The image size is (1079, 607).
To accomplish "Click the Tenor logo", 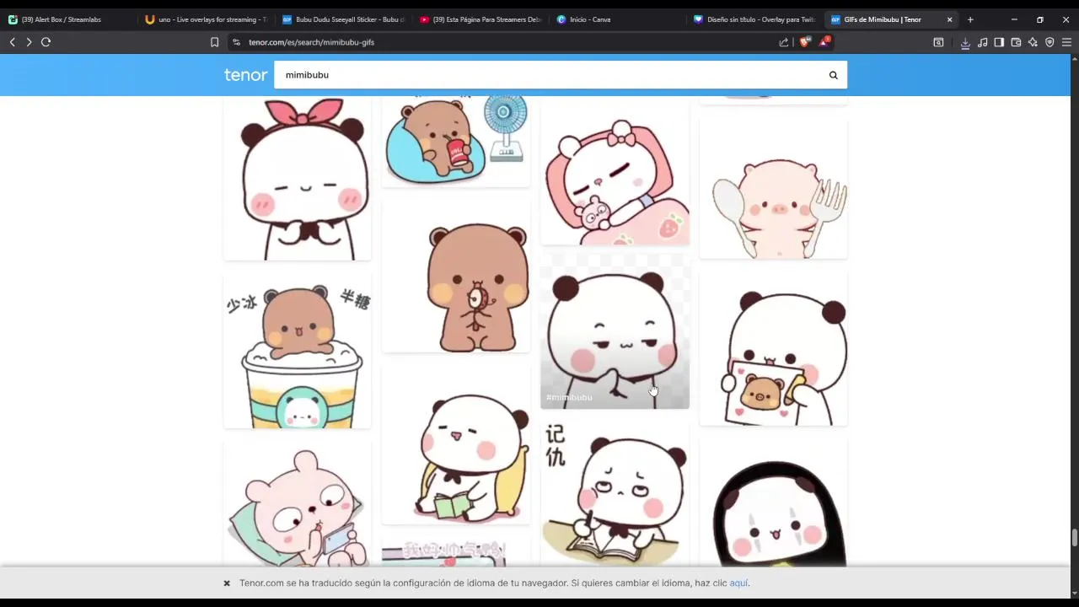I will [245, 75].
